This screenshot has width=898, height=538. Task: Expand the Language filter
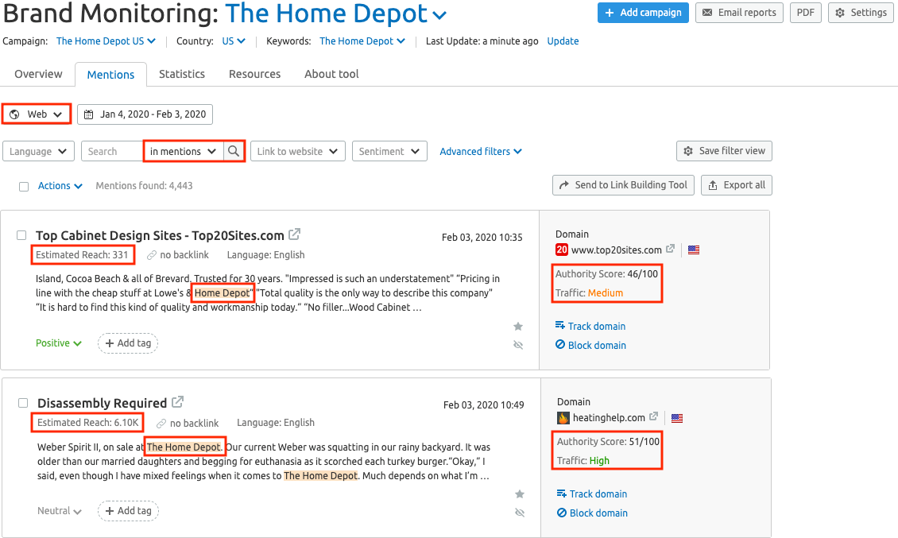point(38,151)
